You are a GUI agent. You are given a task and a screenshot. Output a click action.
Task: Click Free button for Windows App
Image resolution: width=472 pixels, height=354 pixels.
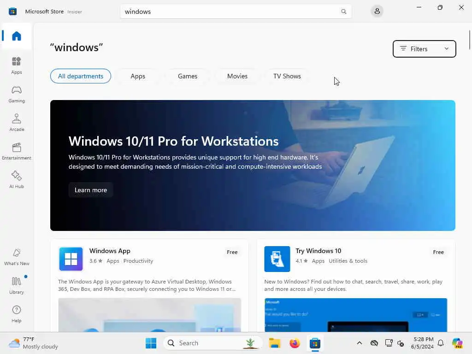pos(232,252)
